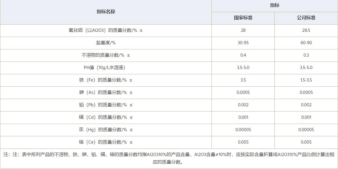This screenshot has width=338, height=169.
Task: Select the value 28.5 for 氧化铝
Action: pos(306,30)
